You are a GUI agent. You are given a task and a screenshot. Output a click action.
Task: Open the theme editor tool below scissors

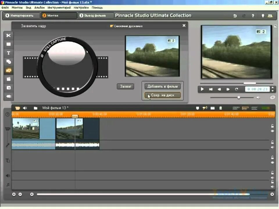point(8,44)
